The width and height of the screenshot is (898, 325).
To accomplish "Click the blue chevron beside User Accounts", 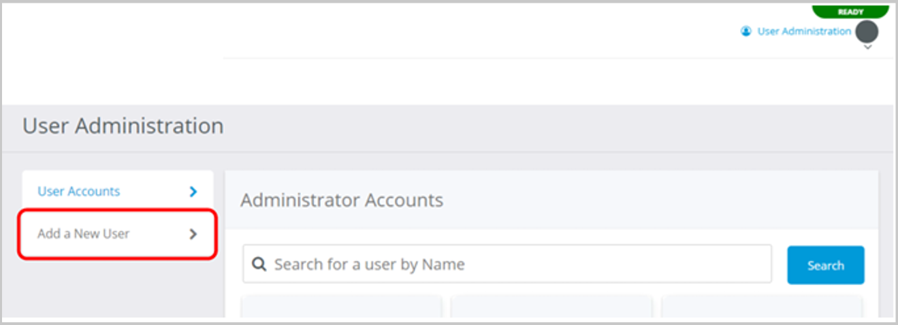I will tap(193, 192).
